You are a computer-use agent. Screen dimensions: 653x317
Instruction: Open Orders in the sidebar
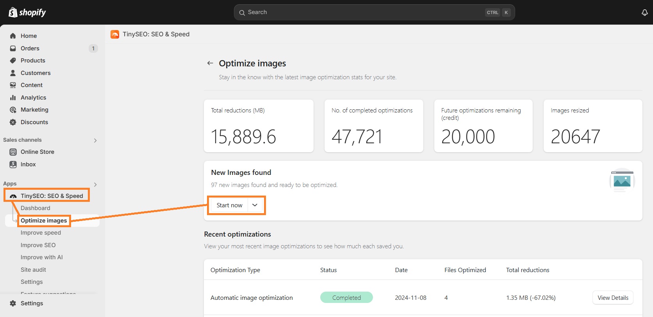coord(30,48)
